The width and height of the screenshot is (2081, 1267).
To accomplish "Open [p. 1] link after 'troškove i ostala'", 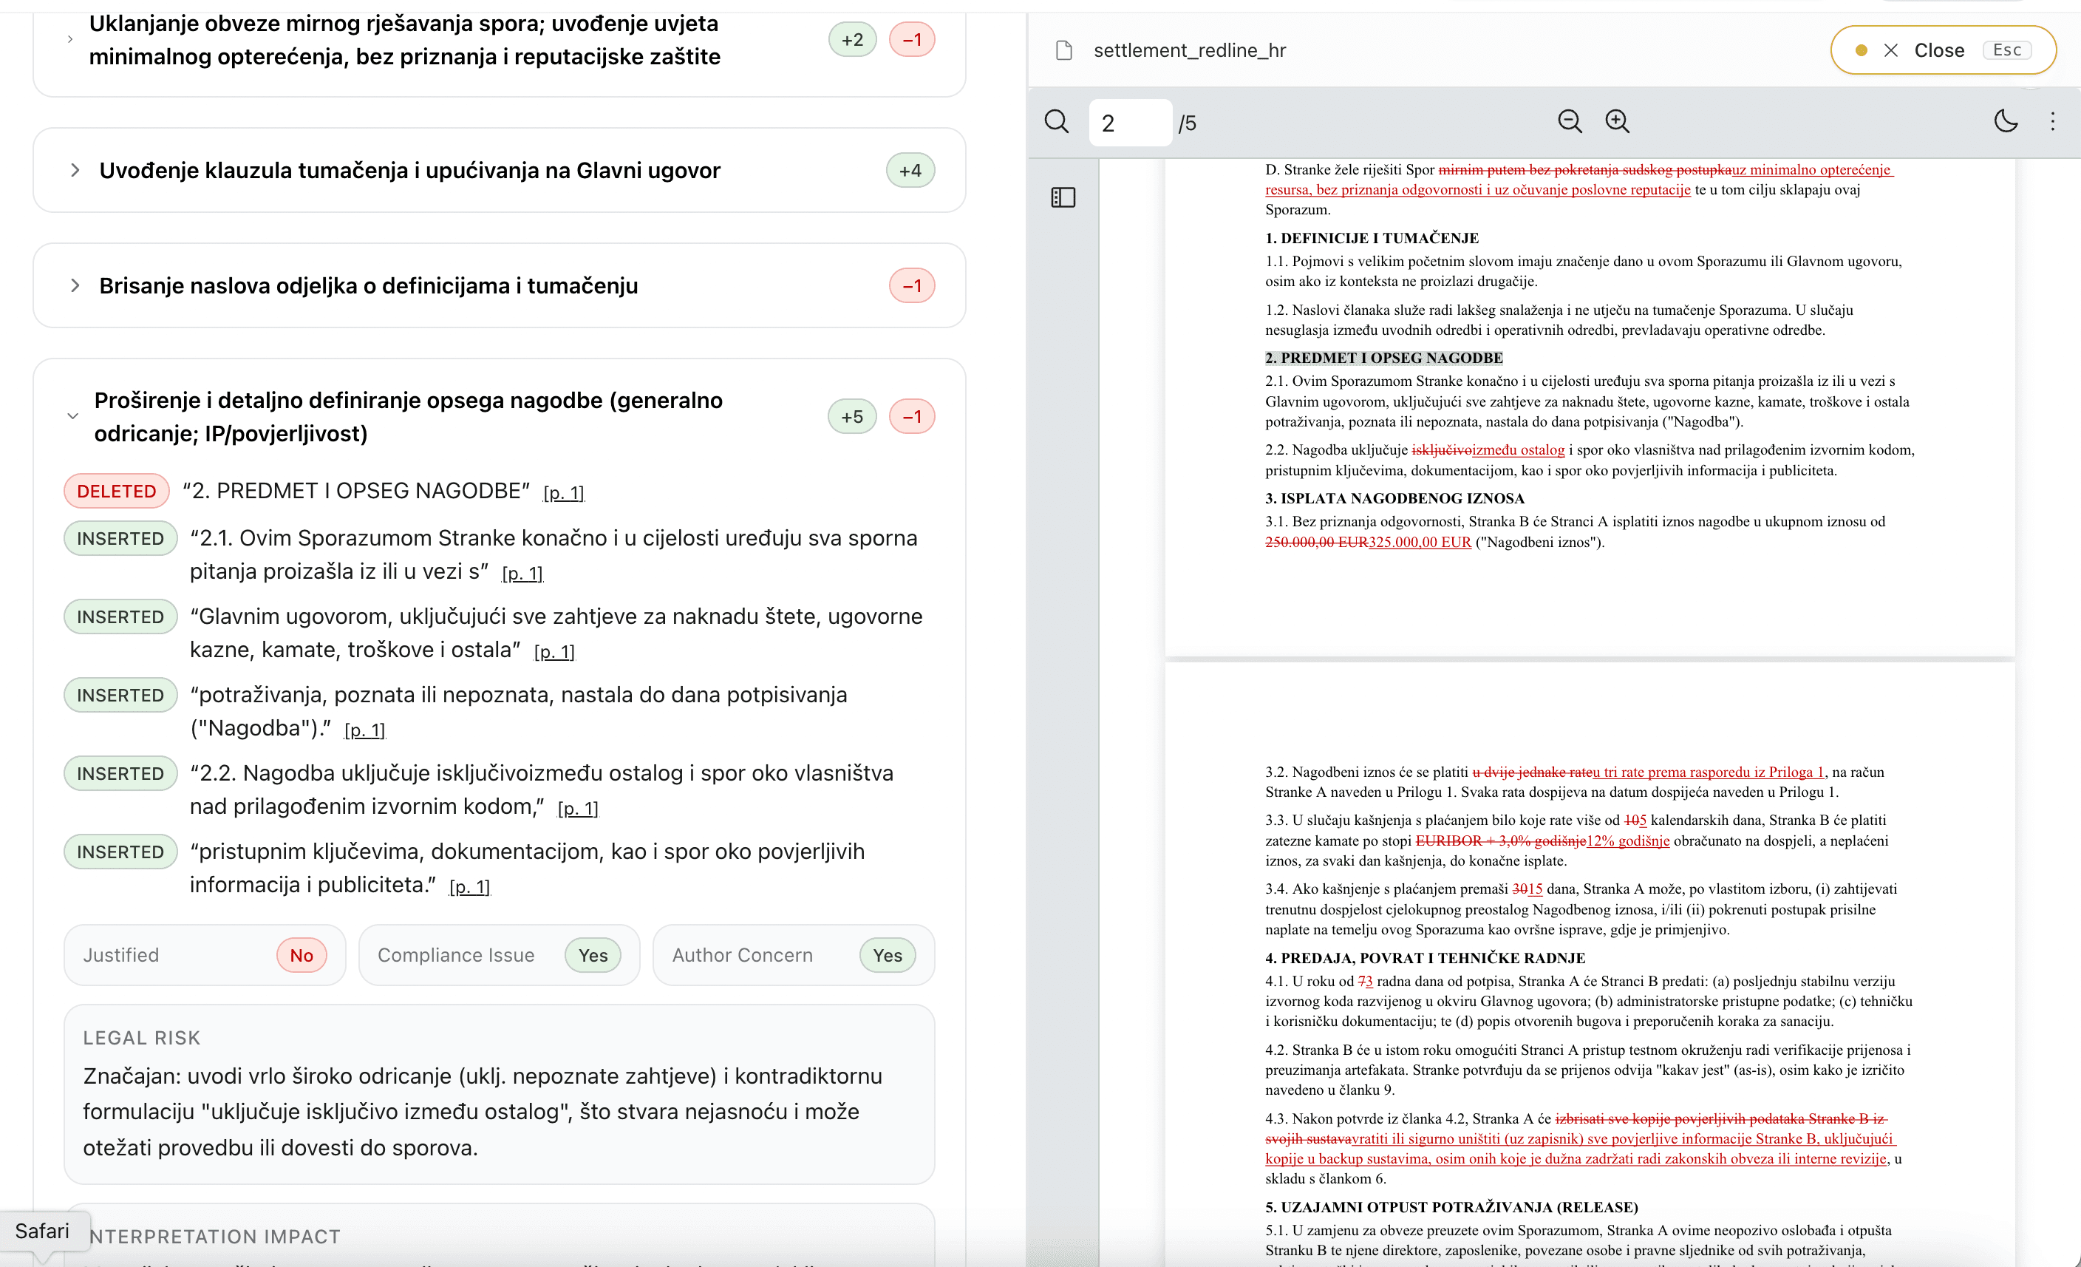I will pyautogui.click(x=554, y=652).
